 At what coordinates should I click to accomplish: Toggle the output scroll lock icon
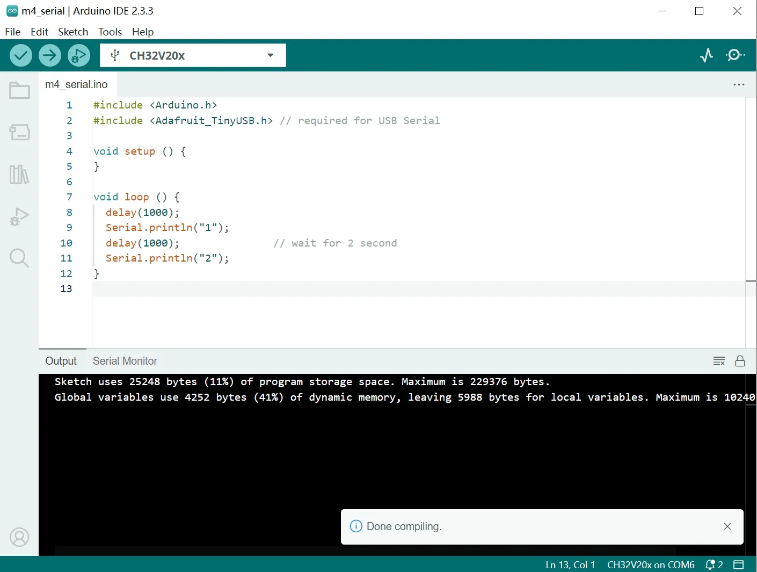[x=740, y=361]
